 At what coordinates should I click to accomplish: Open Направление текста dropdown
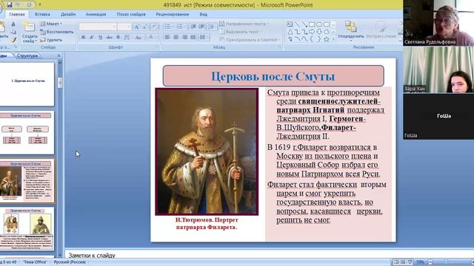244,24
